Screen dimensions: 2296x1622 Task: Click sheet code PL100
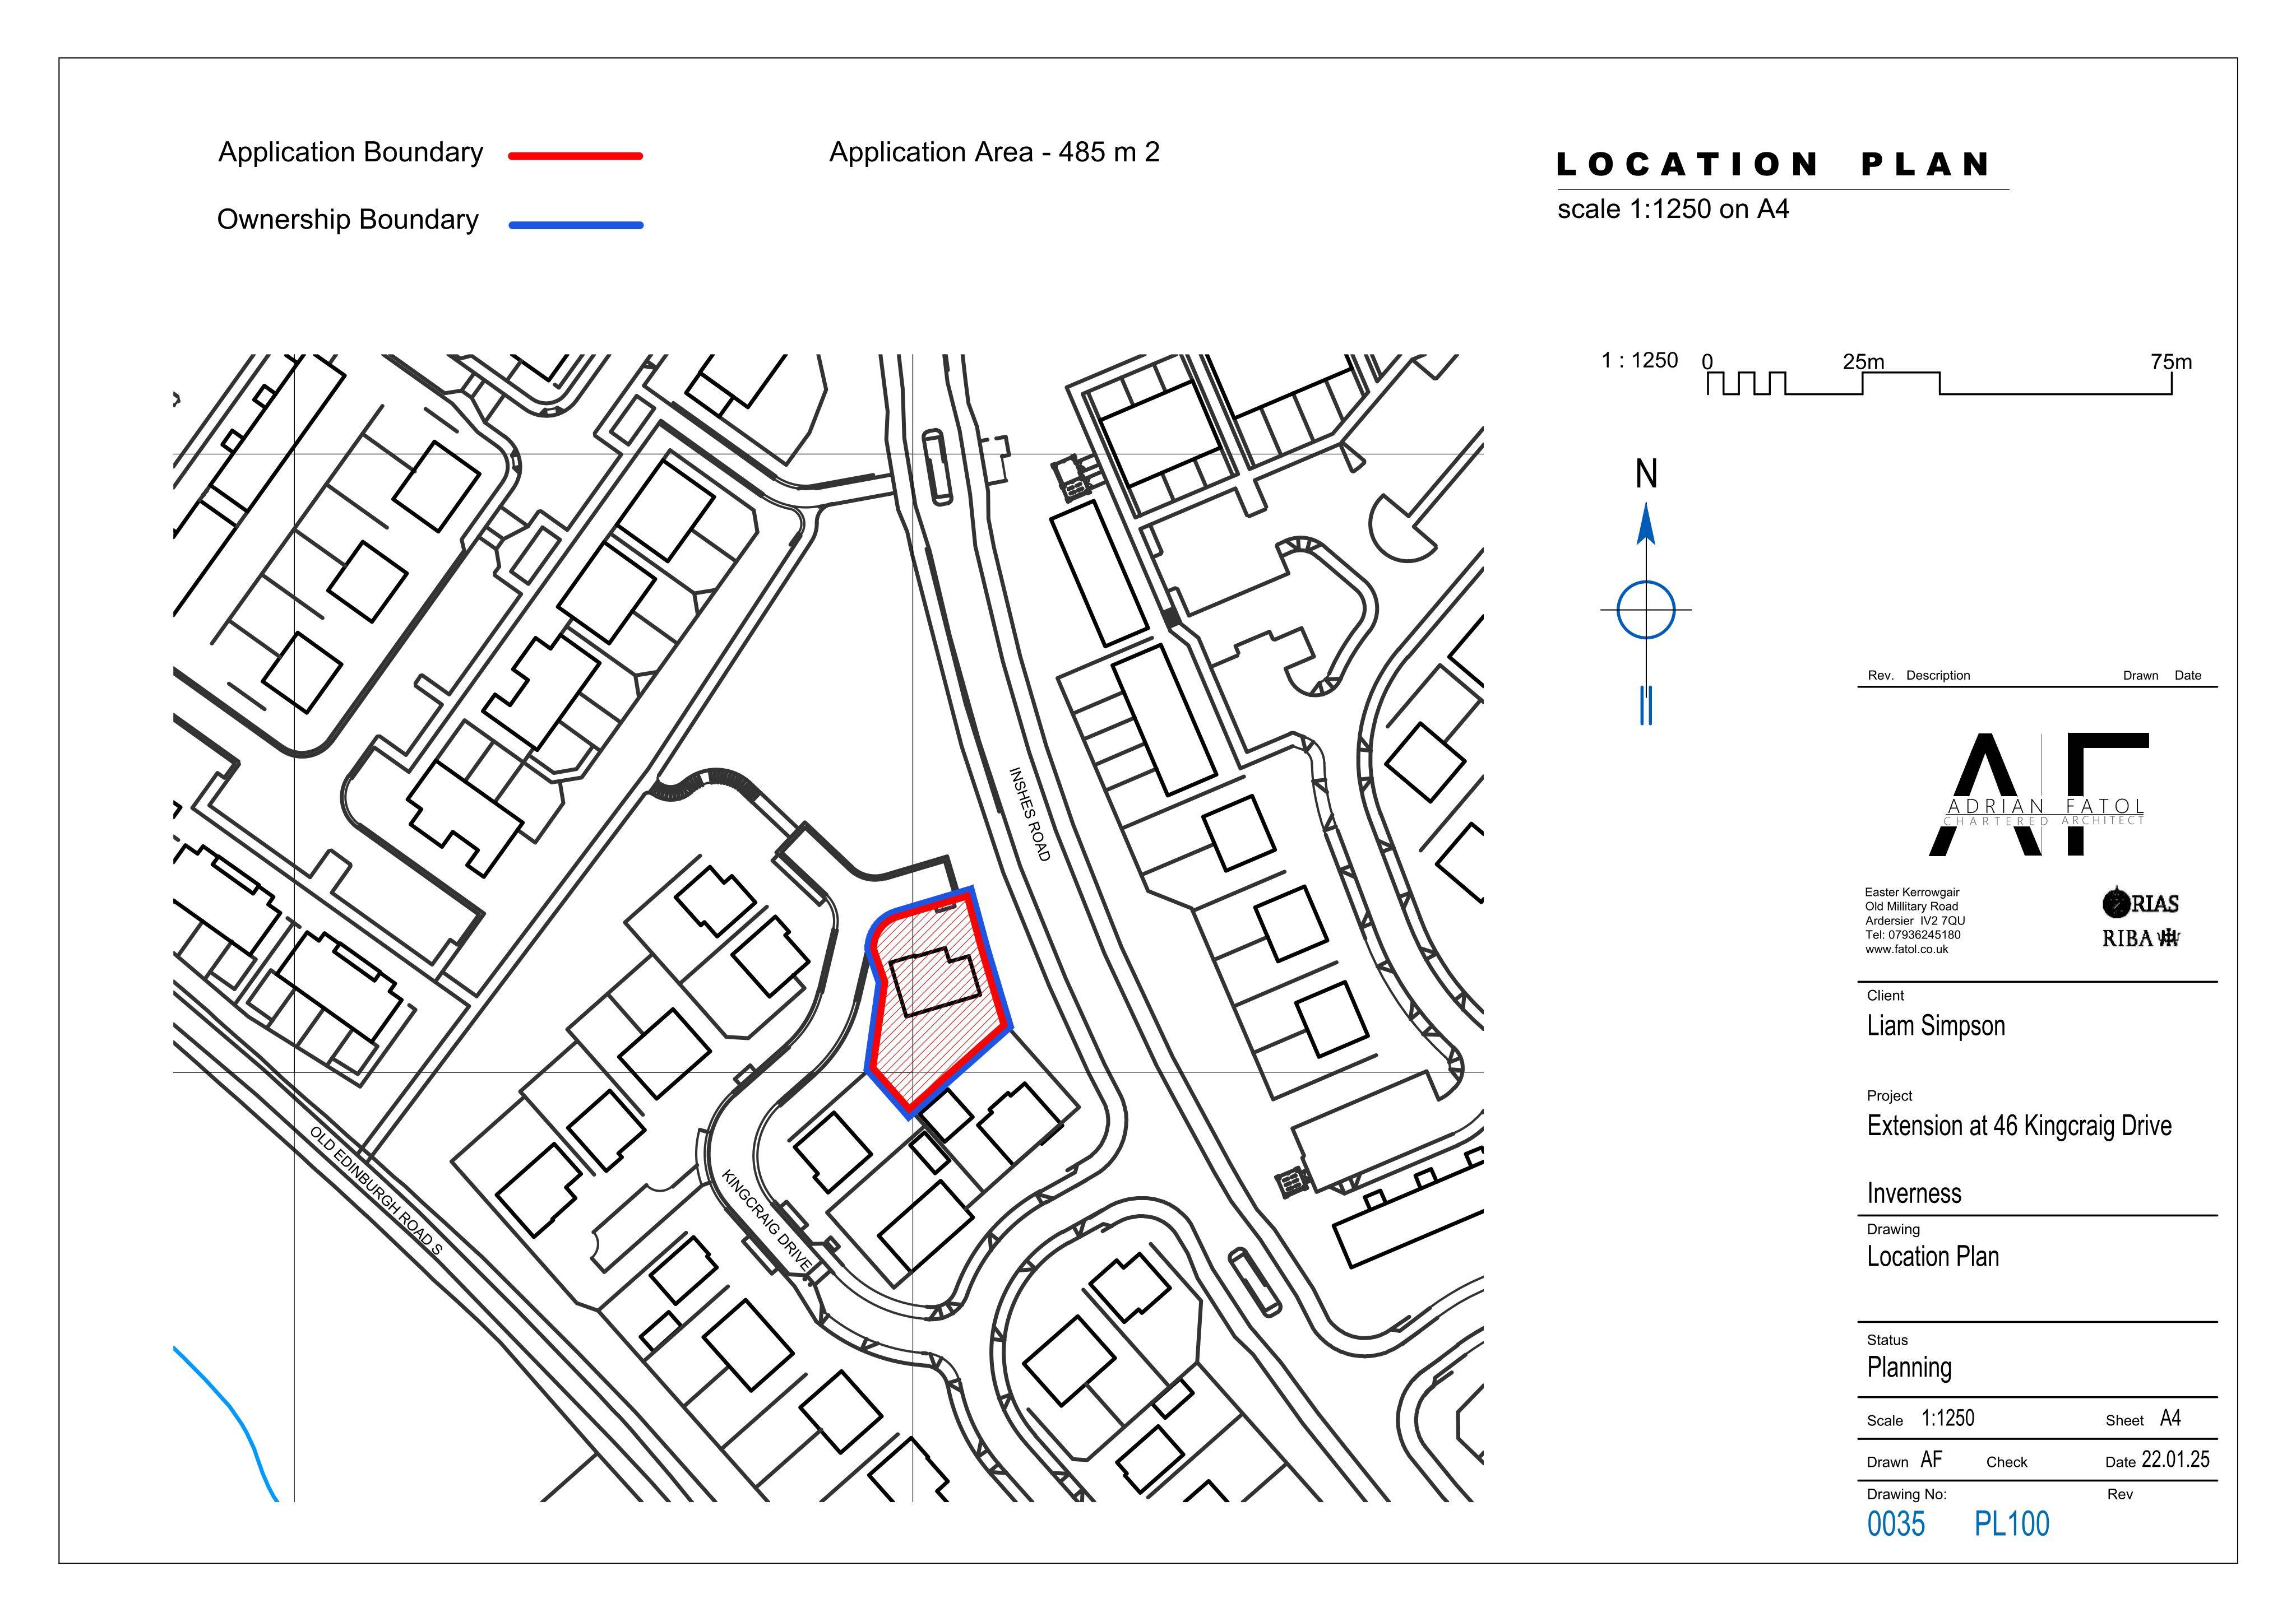pos(2012,1524)
